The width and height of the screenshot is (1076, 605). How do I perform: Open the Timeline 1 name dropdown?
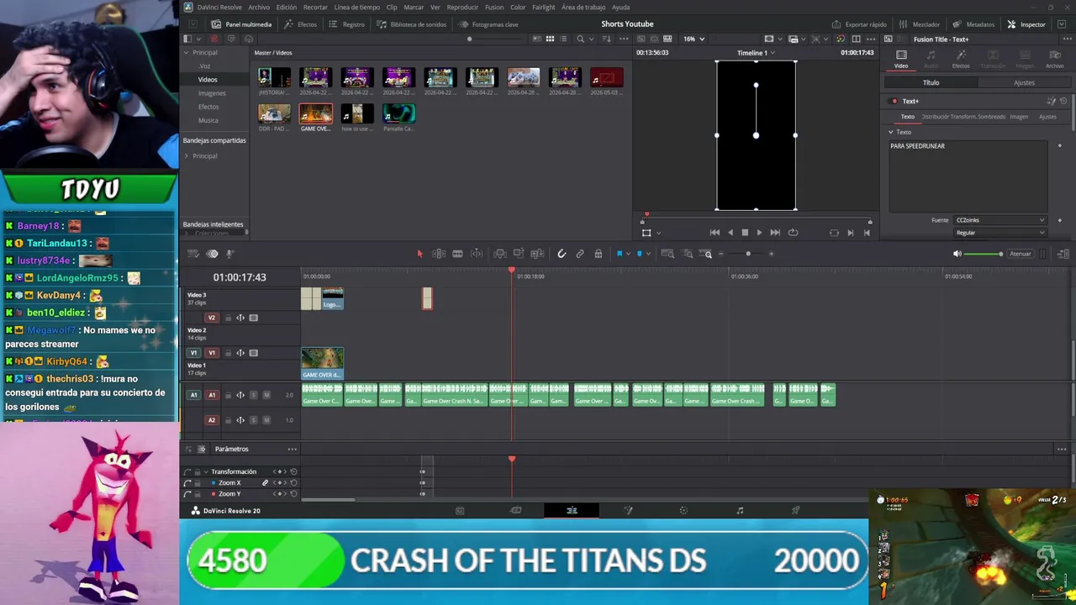(756, 53)
